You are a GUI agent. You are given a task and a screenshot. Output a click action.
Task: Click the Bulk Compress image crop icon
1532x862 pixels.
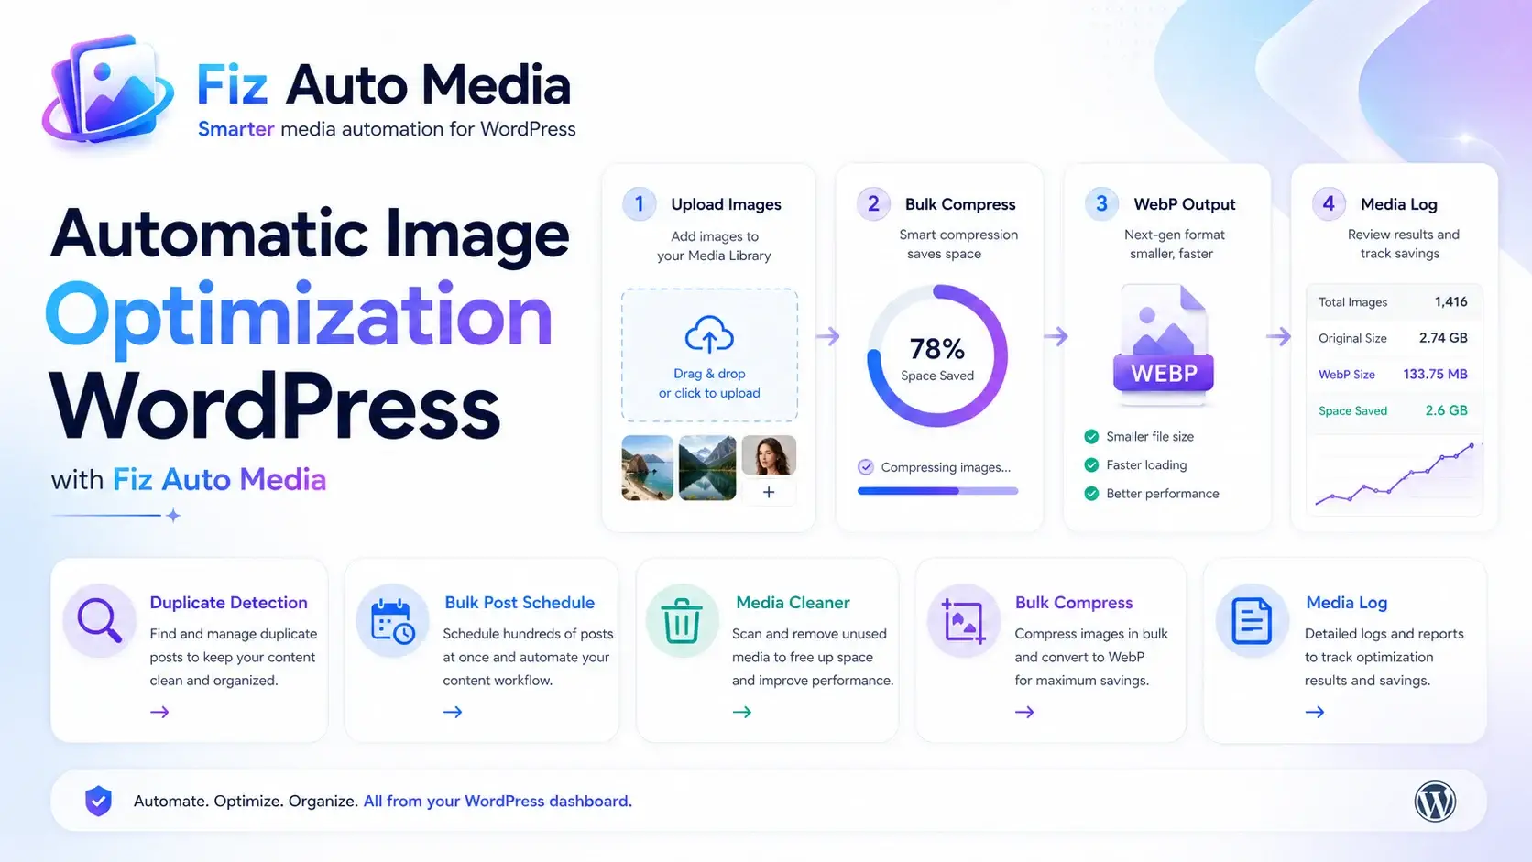963,620
